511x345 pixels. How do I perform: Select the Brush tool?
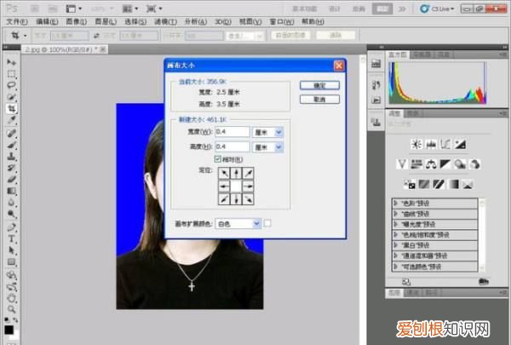click(11, 145)
